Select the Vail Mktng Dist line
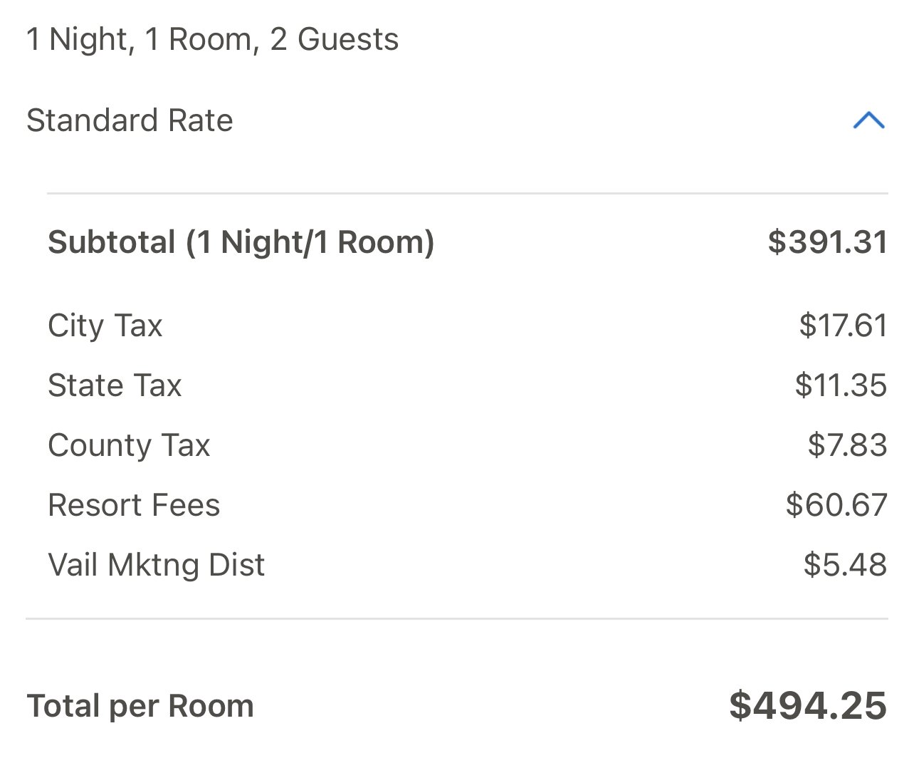 (x=467, y=565)
